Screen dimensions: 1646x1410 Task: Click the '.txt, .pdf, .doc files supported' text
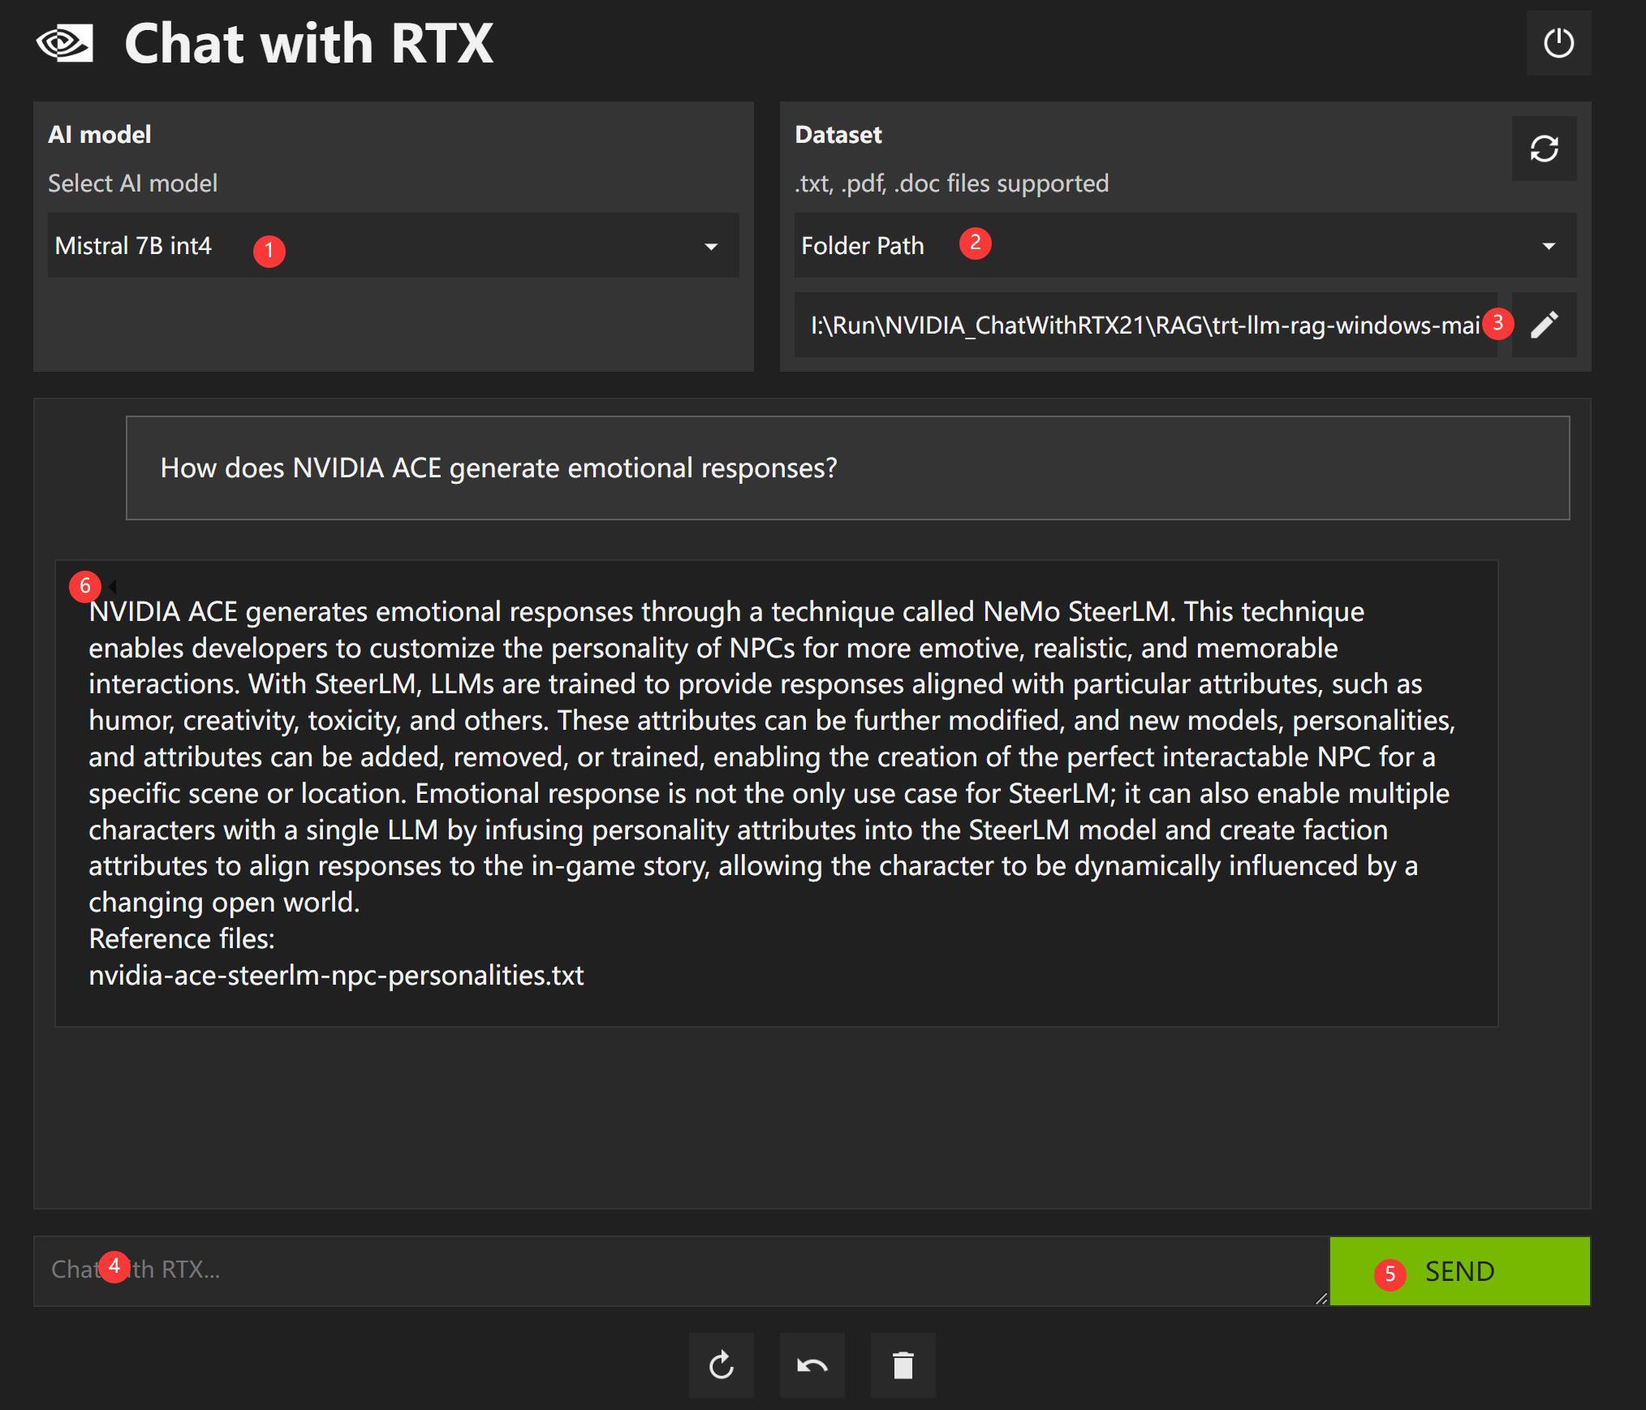[951, 183]
